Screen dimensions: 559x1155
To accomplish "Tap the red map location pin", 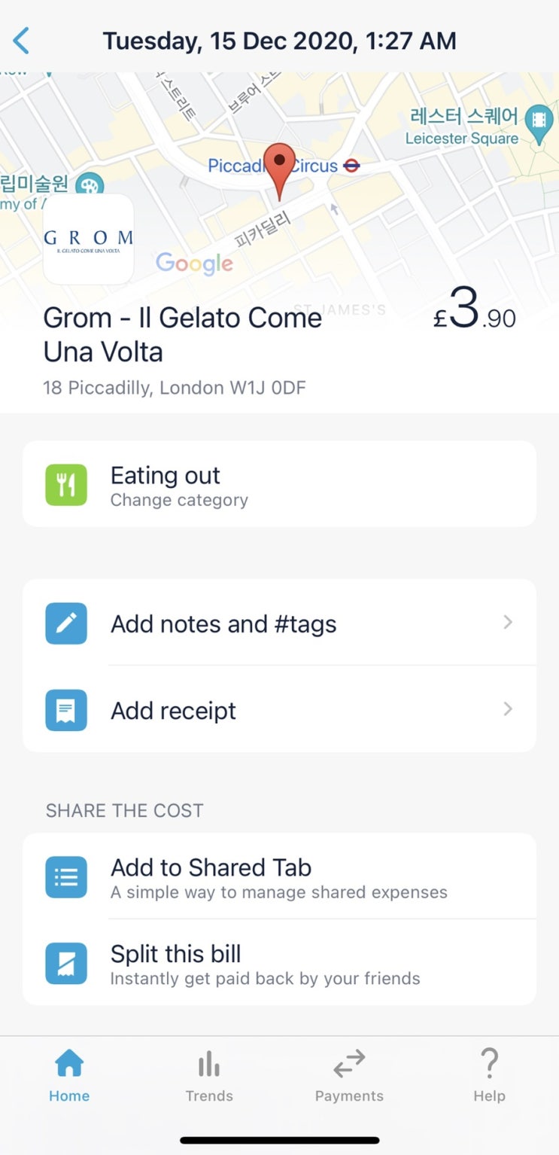I will click(281, 169).
